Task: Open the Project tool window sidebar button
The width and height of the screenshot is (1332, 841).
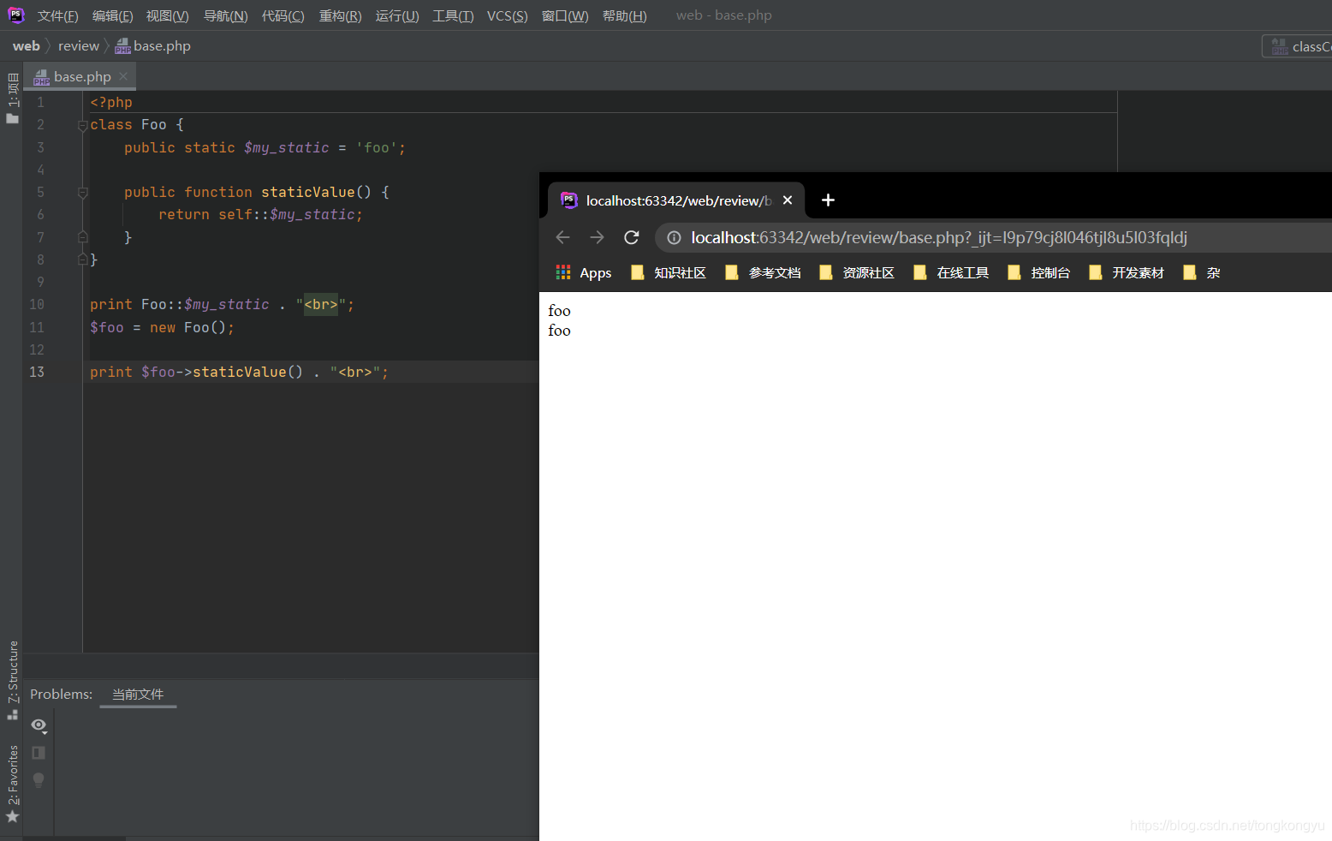Action: pos(12,98)
